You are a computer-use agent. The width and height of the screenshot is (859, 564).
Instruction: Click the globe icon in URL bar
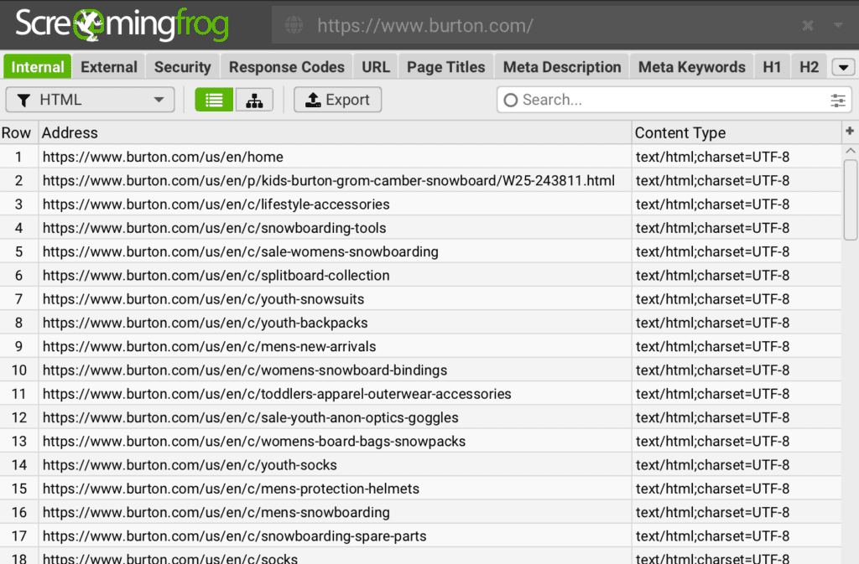tap(294, 25)
